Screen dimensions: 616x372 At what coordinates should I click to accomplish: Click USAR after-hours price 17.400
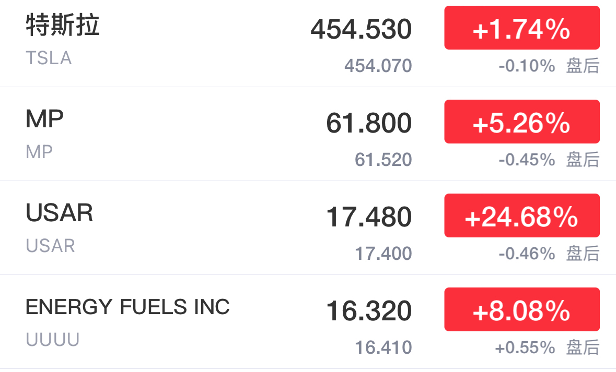383,254
